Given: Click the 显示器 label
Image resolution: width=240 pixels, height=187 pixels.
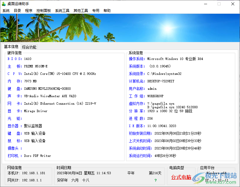Looking at the screenshot, I should (15, 126).
